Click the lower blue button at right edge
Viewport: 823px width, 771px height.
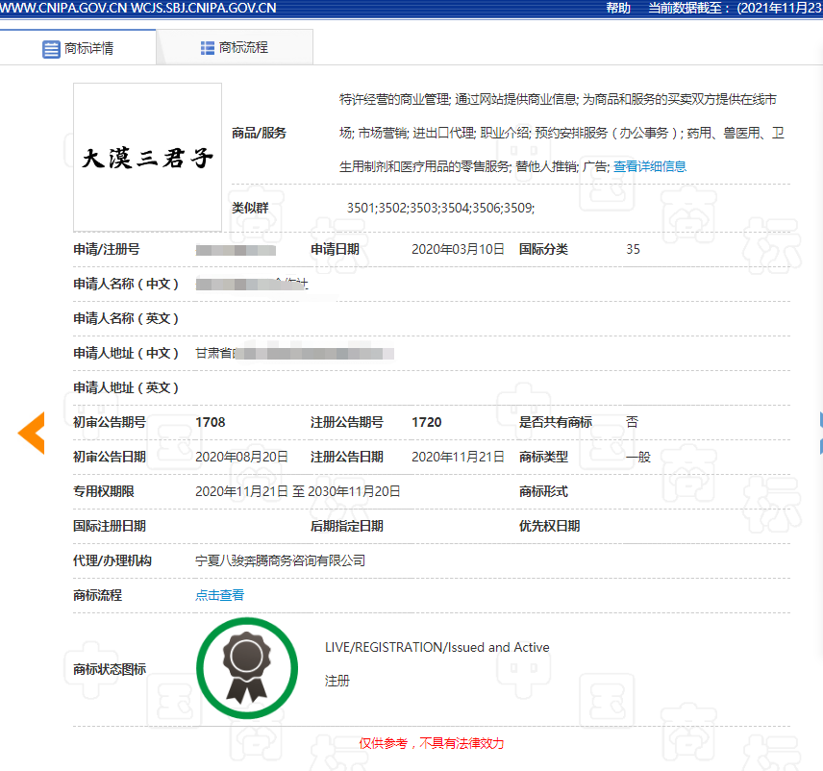pos(819,445)
